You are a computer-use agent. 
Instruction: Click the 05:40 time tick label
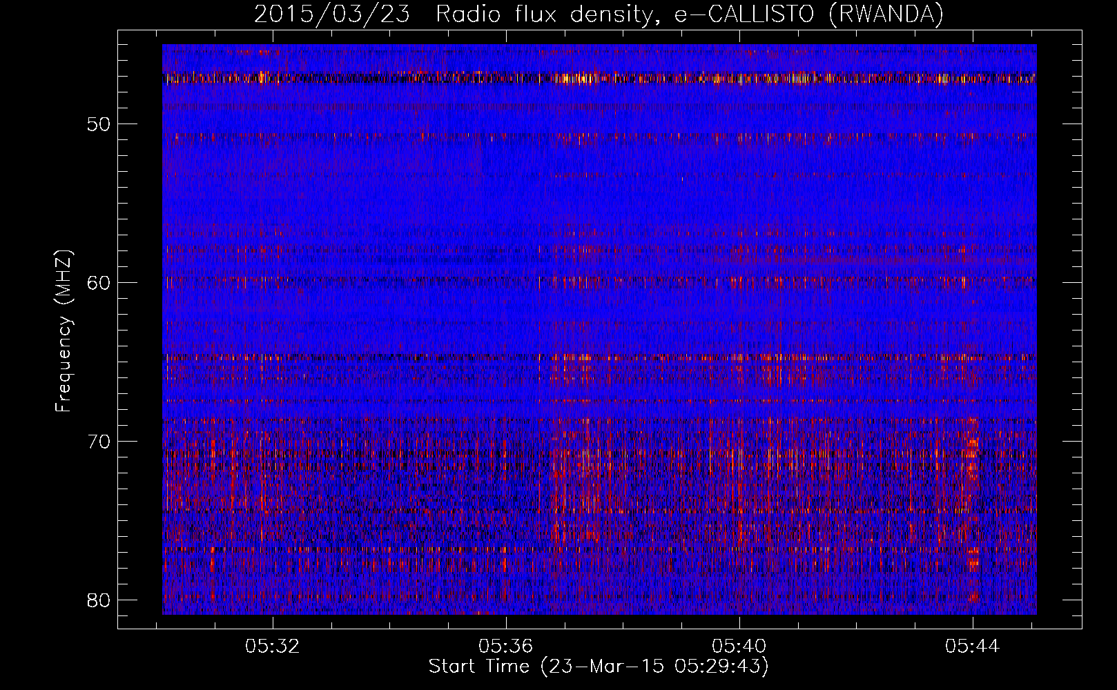739,647
